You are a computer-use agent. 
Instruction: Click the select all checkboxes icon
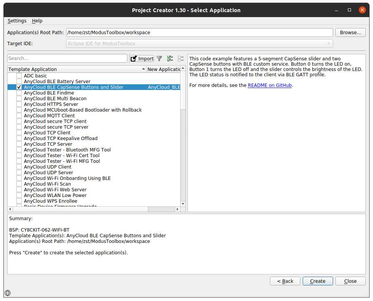point(170,58)
